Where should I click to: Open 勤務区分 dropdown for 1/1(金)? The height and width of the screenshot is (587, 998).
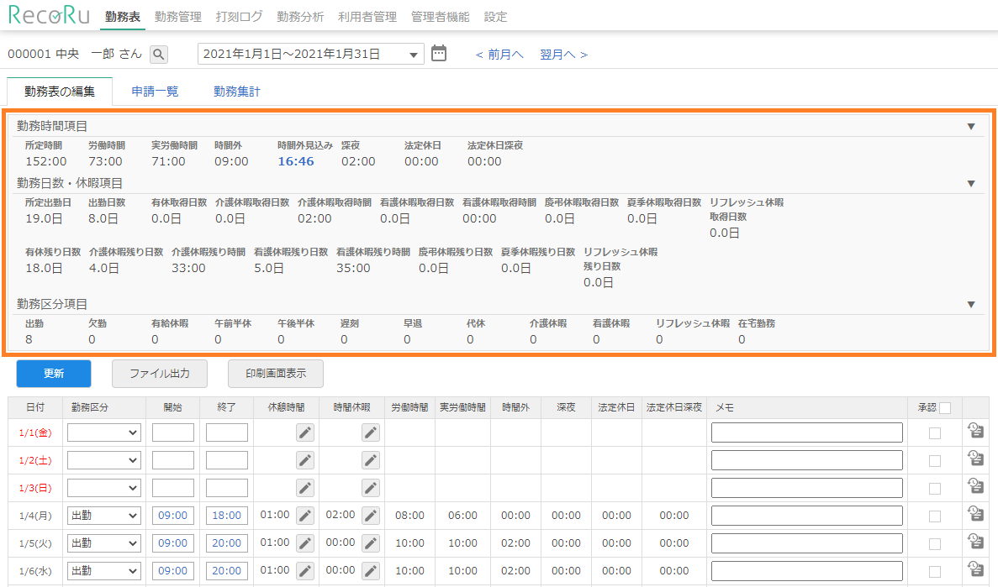pyautogui.click(x=103, y=433)
